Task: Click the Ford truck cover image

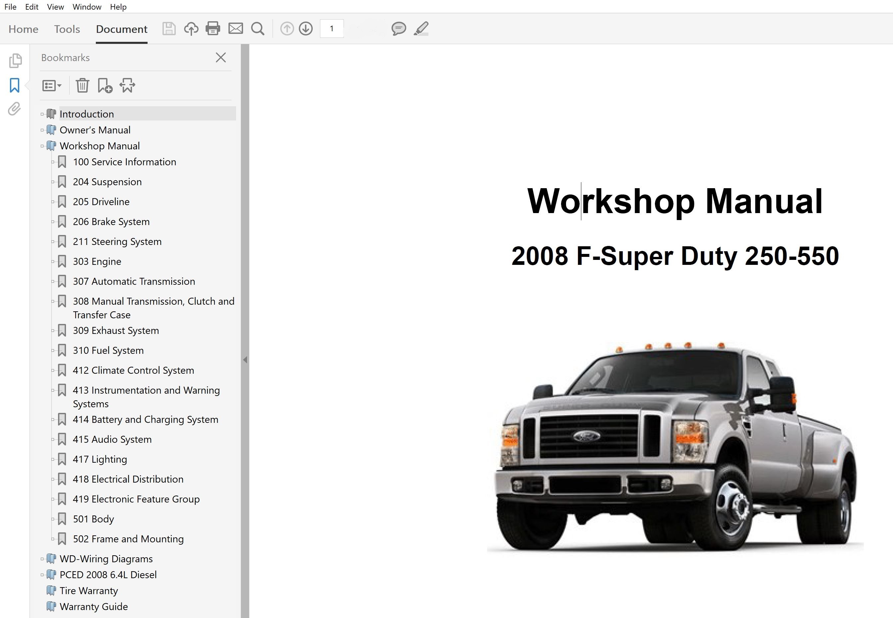Action: pyautogui.click(x=675, y=446)
